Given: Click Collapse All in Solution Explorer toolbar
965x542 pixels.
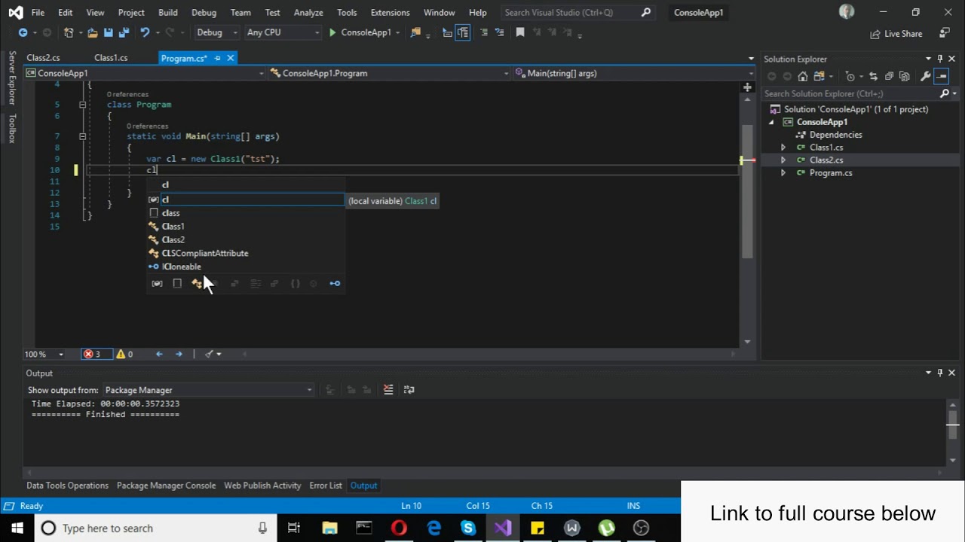Looking at the screenshot, I should [889, 76].
